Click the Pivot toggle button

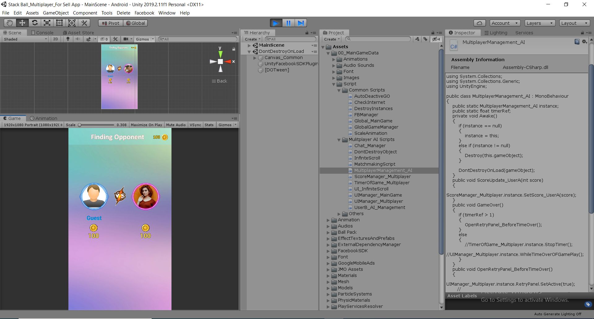click(111, 23)
